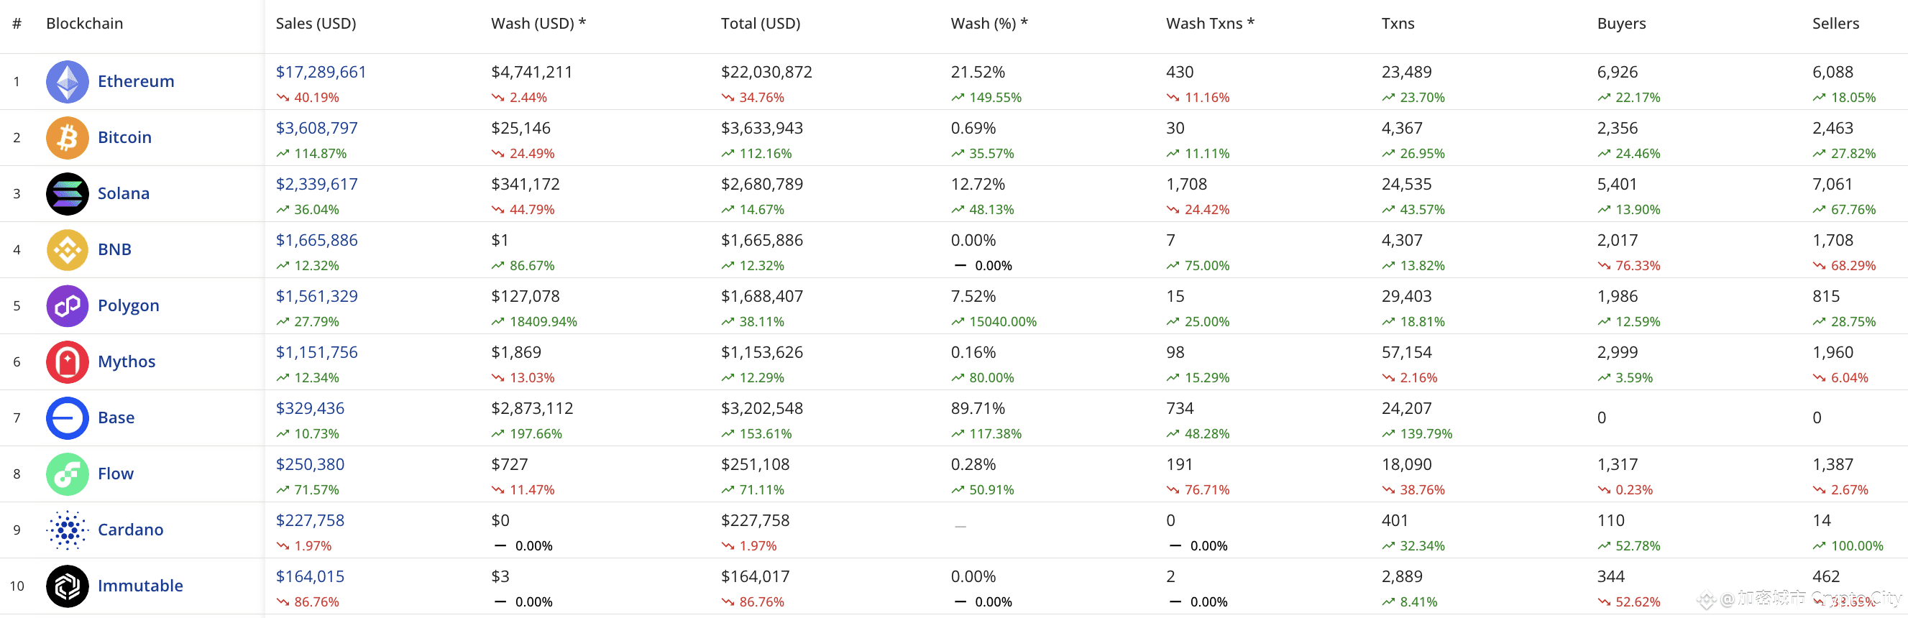Select Mythos buyers count 2,999
The width and height of the screenshot is (1908, 618).
pyautogui.click(x=1618, y=353)
